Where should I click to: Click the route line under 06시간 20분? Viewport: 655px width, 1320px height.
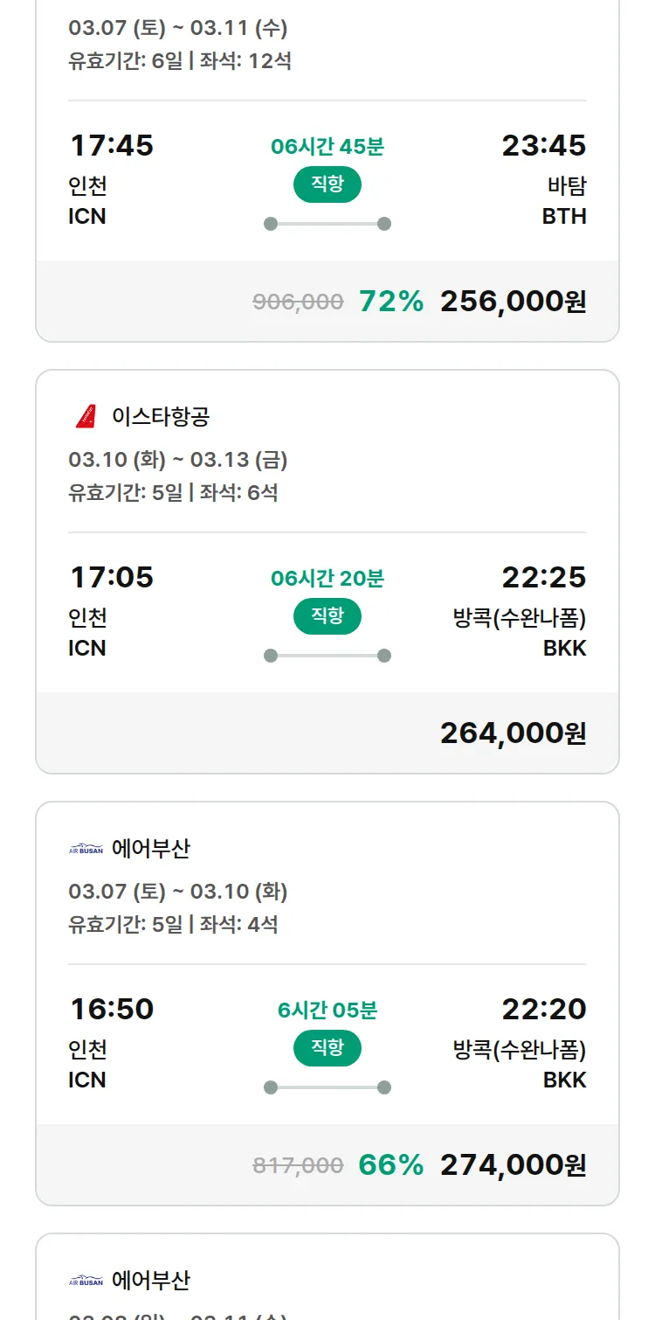tap(327, 656)
